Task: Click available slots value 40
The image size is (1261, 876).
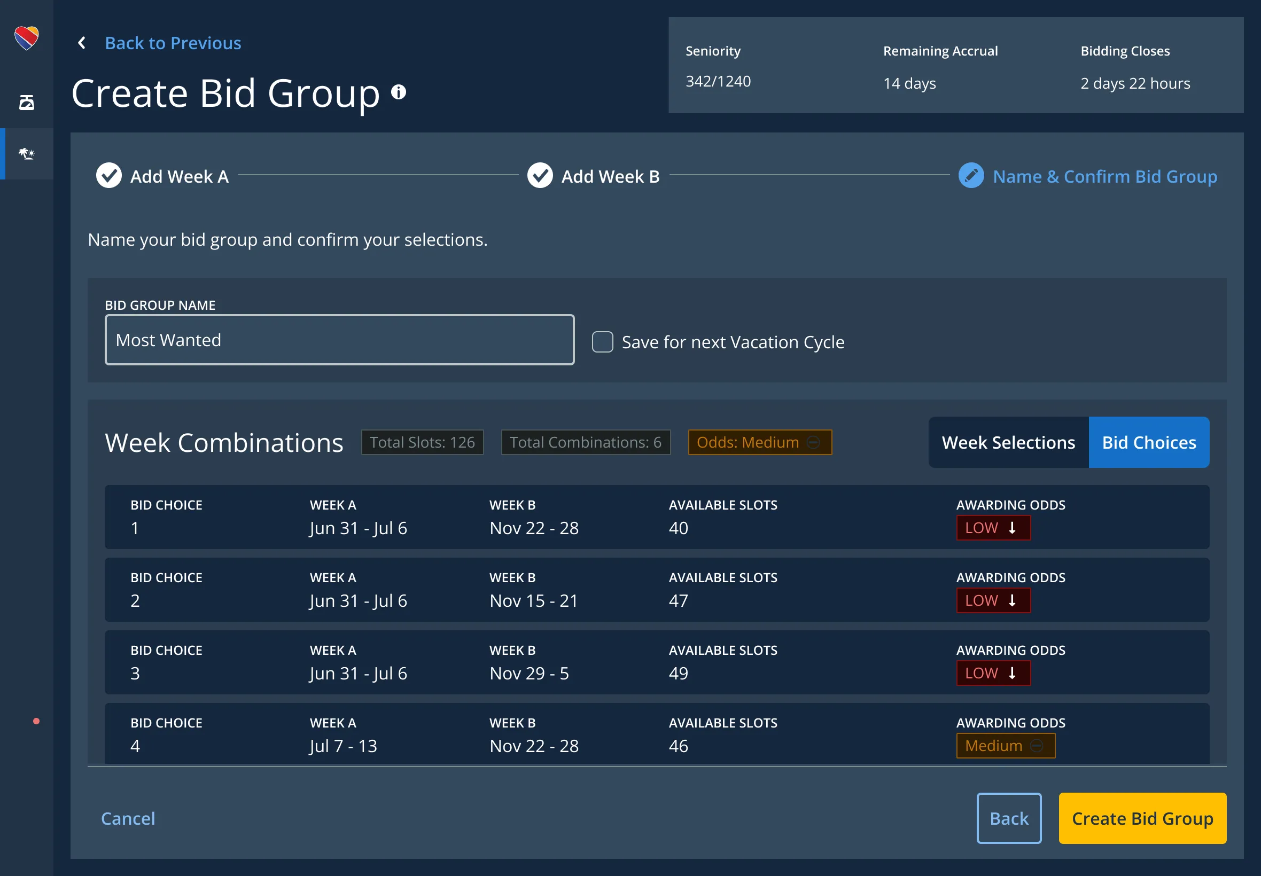Action: pos(679,528)
